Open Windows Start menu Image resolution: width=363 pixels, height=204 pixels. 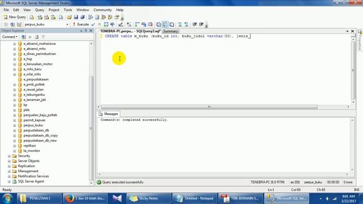point(7,198)
